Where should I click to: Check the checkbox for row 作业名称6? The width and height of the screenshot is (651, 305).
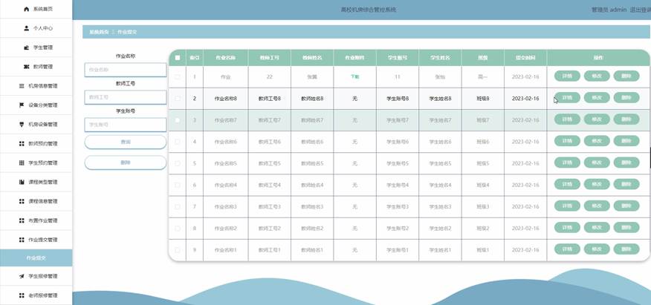tap(178, 142)
